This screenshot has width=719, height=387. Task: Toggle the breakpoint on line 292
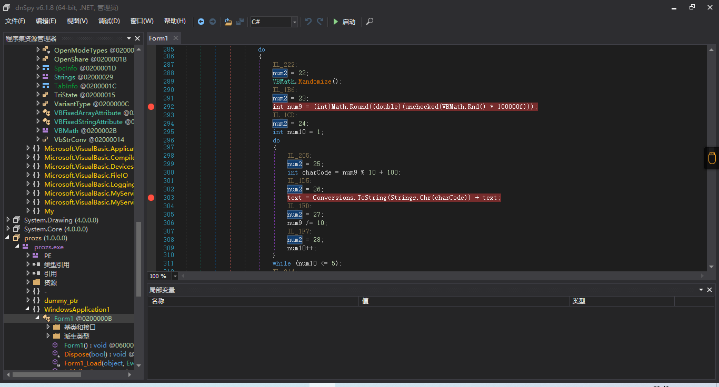[x=151, y=107]
